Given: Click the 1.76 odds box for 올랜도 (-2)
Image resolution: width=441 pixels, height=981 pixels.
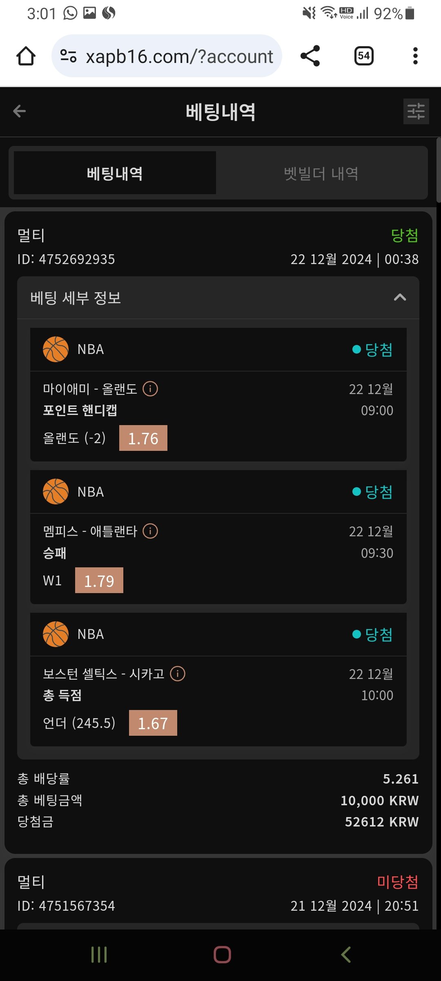Looking at the screenshot, I should [143, 438].
